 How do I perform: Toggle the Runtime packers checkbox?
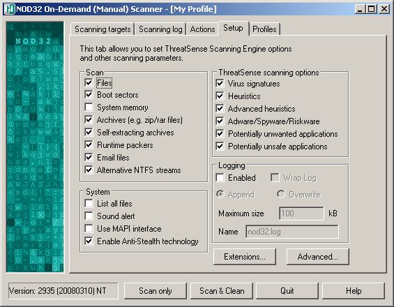(89, 145)
